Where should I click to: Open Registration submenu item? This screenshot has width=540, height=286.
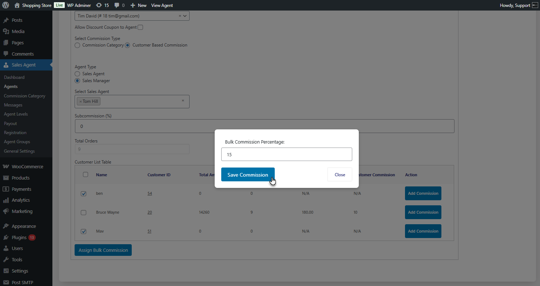coord(15,133)
